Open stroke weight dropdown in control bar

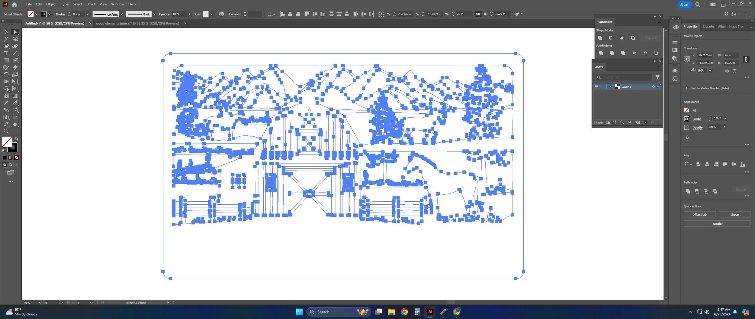coord(88,14)
